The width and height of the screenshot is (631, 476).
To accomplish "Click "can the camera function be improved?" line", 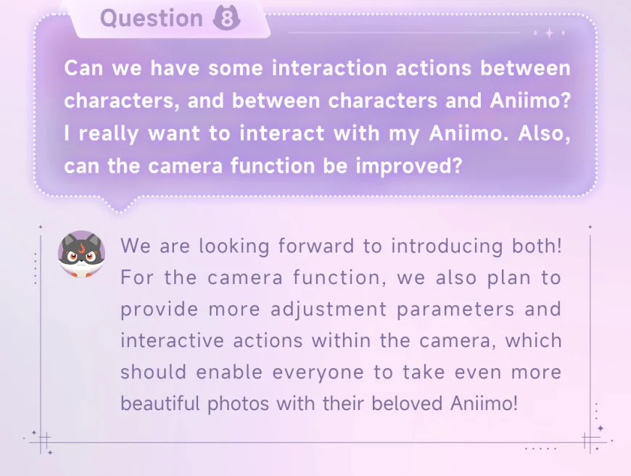I will point(263,166).
